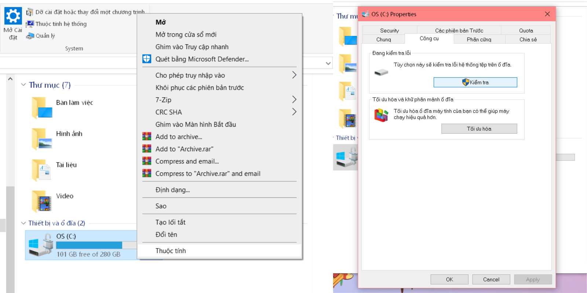Collapse the Thư mục (7) section
The image size is (587, 293).
click(x=23, y=85)
